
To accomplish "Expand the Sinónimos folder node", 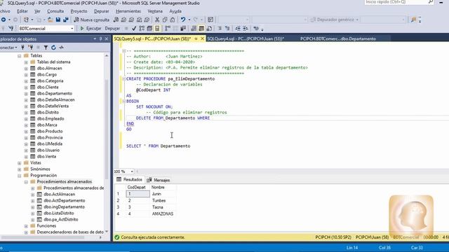I will click(20, 169).
